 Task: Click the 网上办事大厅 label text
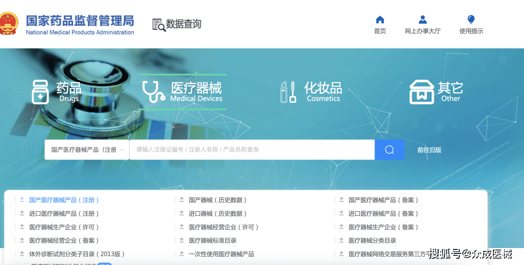423,31
